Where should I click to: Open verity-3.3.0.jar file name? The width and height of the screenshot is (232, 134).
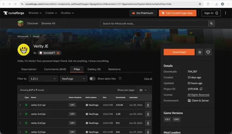pos(38,123)
